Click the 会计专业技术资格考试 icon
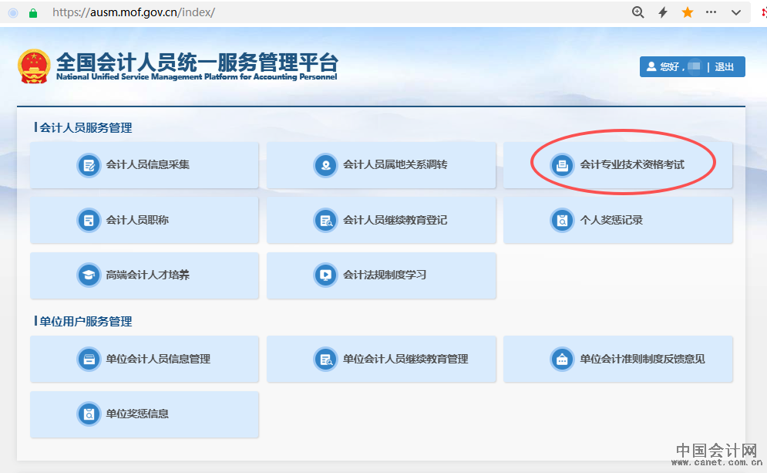Image resolution: width=767 pixels, height=473 pixels. [x=563, y=165]
